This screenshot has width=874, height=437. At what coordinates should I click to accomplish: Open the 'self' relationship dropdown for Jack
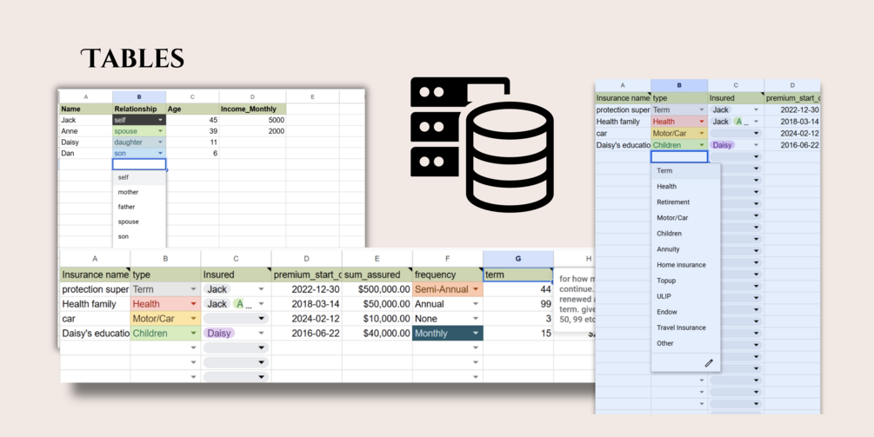click(x=161, y=120)
